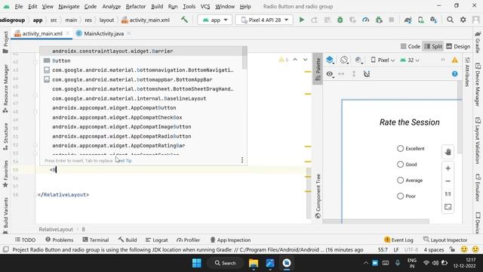Click zoom to fit screen icon
Viewport: 483px width, 272px height.
click(448, 207)
